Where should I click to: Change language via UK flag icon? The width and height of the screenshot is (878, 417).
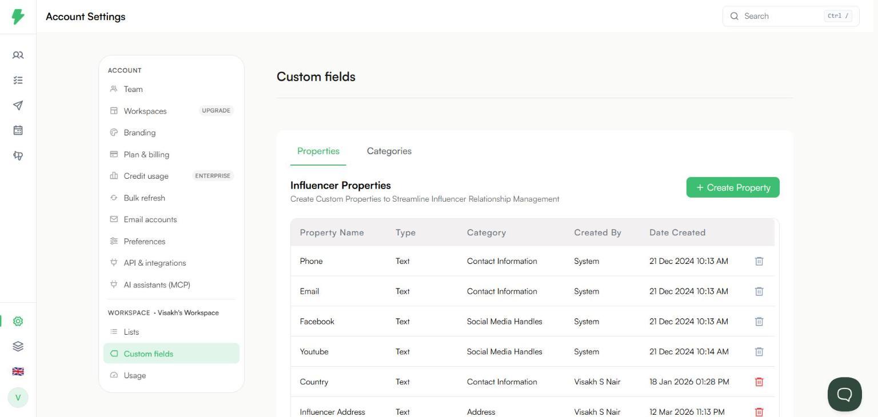click(x=18, y=371)
